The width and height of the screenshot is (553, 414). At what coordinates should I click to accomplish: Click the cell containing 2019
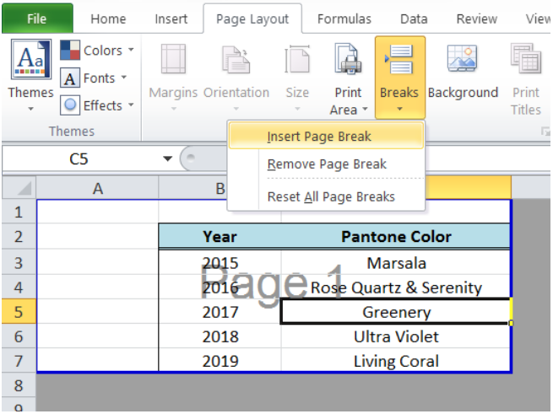click(220, 360)
